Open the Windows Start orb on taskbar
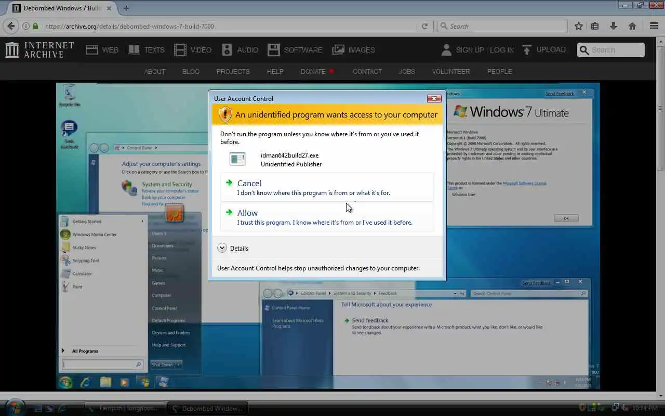 point(15,408)
